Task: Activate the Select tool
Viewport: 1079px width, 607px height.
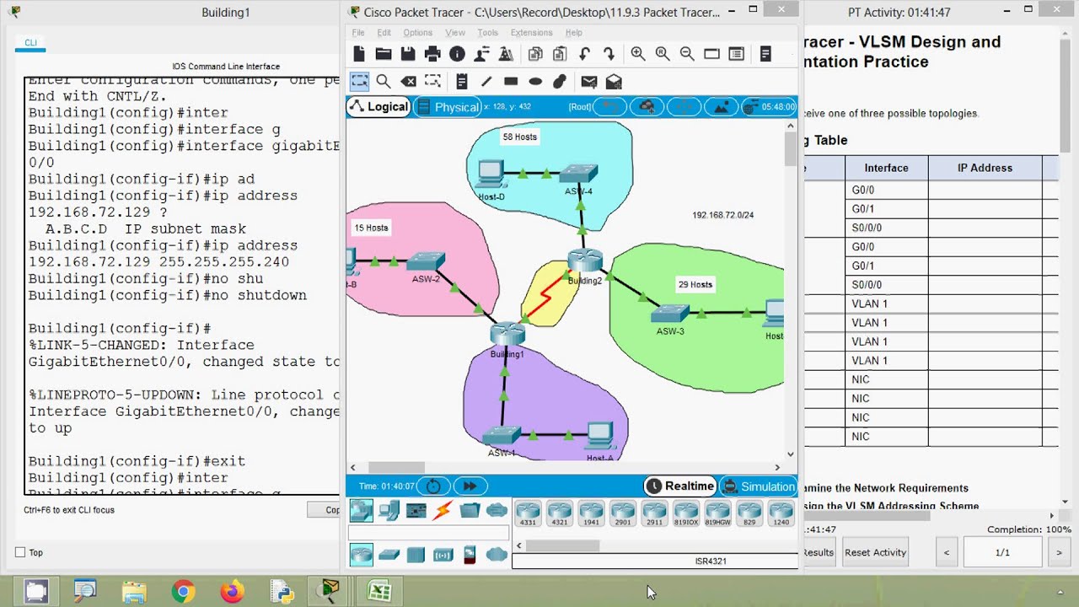Action: pyautogui.click(x=359, y=82)
